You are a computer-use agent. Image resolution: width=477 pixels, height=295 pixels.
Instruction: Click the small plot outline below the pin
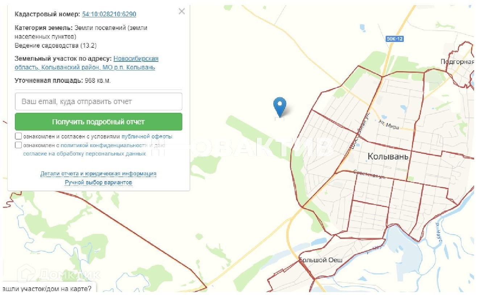[x=279, y=119]
